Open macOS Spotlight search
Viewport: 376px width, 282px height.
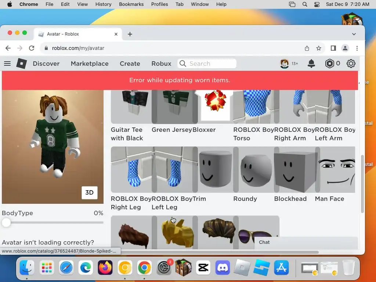pyautogui.click(x=305, y=4)
